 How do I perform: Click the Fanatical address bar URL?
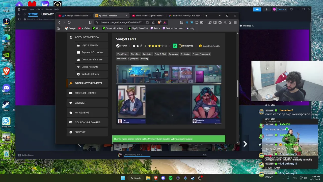[x=122, y=22]
